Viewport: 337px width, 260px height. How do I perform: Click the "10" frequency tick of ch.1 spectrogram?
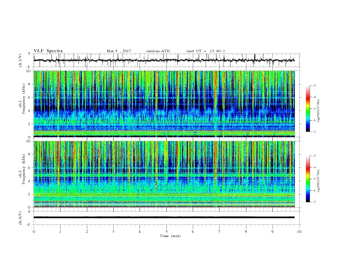pos(29,71)
